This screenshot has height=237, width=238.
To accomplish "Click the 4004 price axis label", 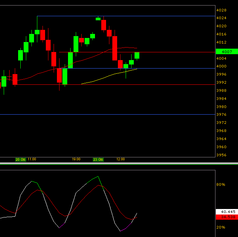I will coord(221,58).
